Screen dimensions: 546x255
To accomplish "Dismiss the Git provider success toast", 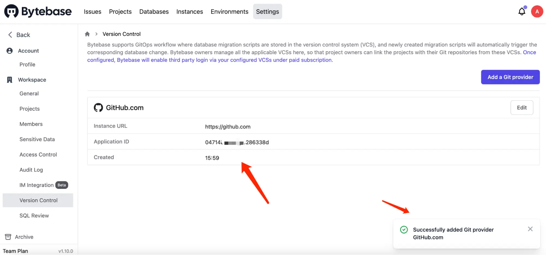I will click(x=530, y=229).
